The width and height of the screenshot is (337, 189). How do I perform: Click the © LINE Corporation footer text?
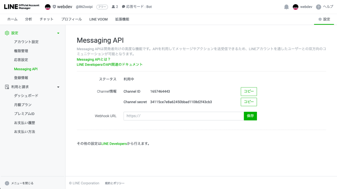click(x=84, y=183)
